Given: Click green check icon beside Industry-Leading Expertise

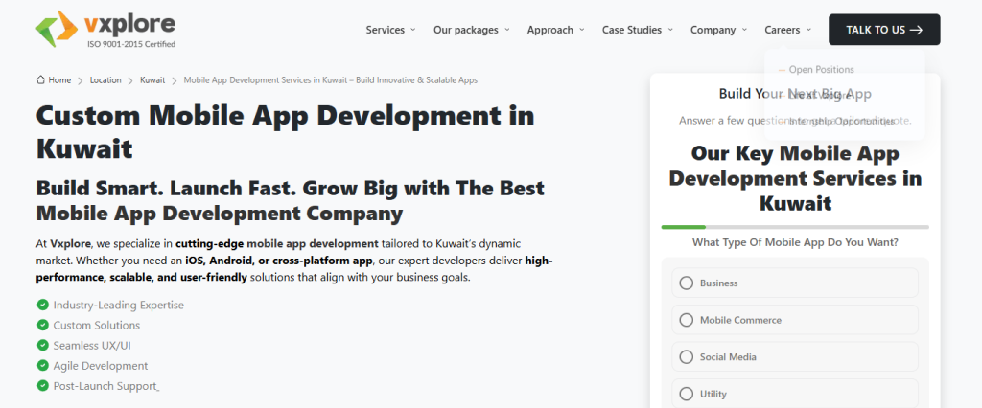Looking at the screenshot, I should (x=42, y=305).
